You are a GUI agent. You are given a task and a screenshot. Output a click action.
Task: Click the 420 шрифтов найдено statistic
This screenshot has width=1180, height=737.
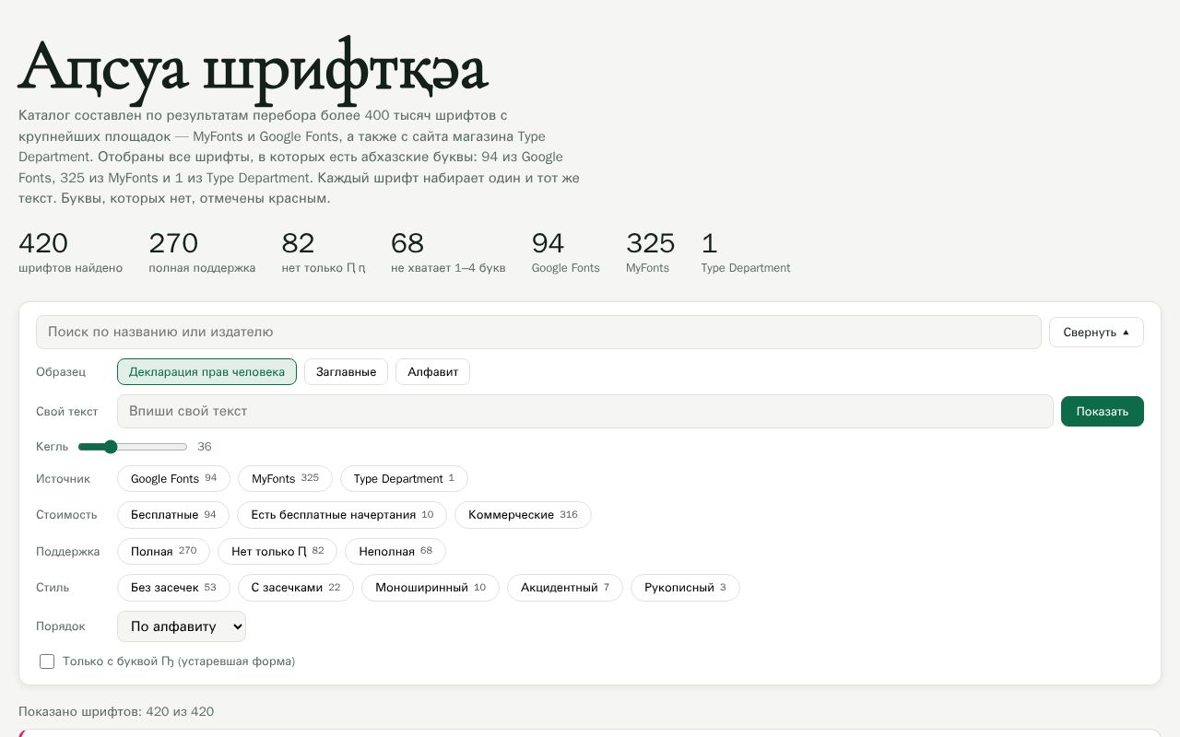point(70,252)
